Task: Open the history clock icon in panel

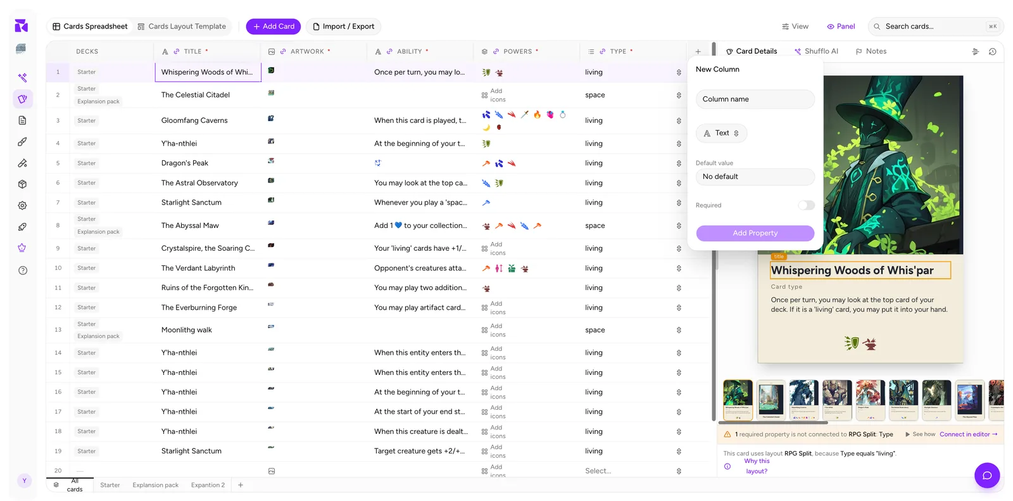Action: coord(992,51)
